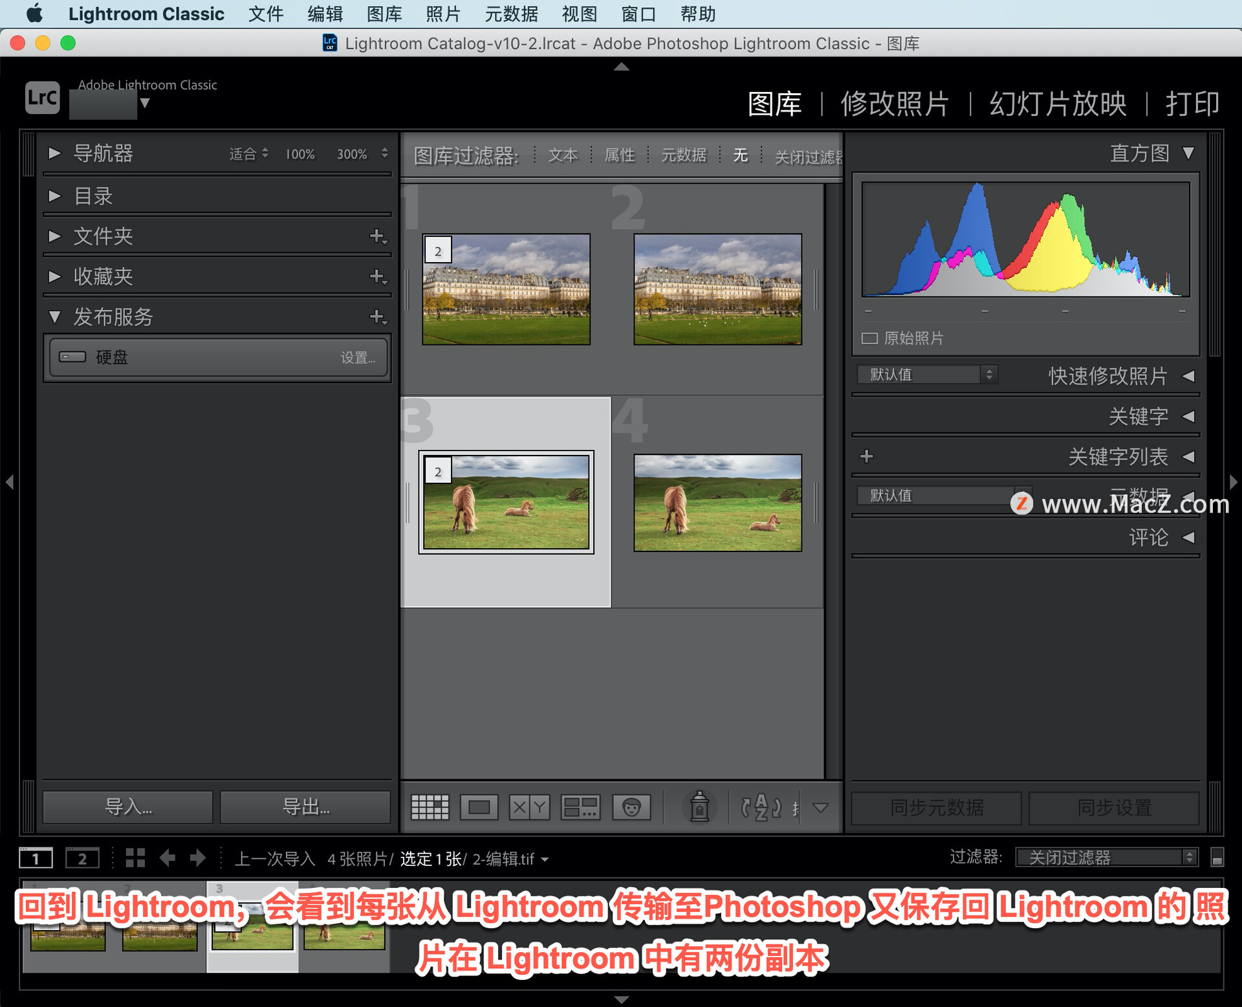Click Lrc identity plate logo
Image resolution: width=1242 pixels, height=1007 pixels.
pyautogui.click(x=43, y=98)
